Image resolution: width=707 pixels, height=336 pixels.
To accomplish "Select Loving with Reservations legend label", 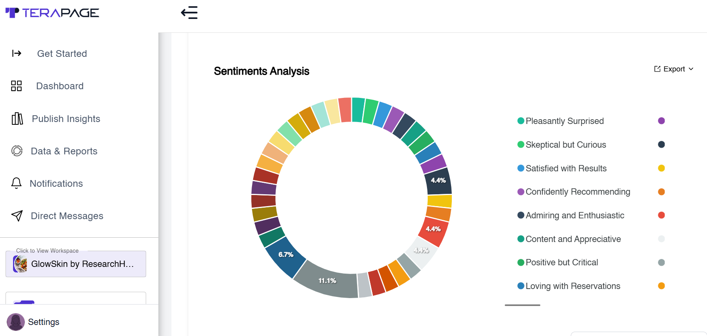I will click(573, 286).
